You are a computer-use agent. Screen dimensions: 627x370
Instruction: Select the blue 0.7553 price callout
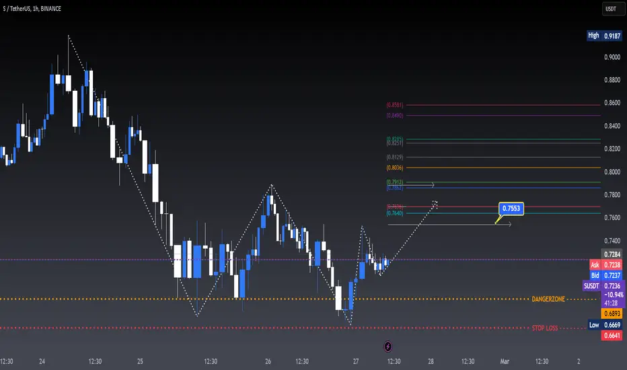[511, 209]
